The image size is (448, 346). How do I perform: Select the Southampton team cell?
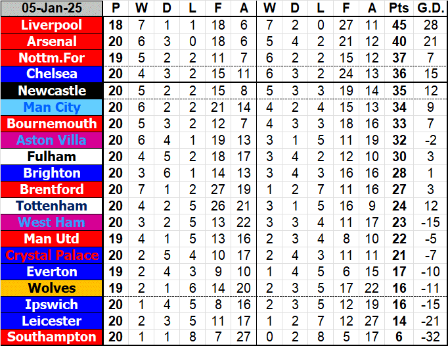pyautogui.click(x=52, y=337)
